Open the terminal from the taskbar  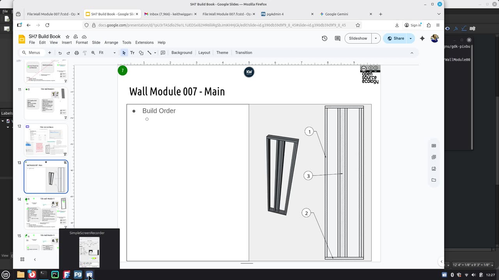(x=43, y=275)
